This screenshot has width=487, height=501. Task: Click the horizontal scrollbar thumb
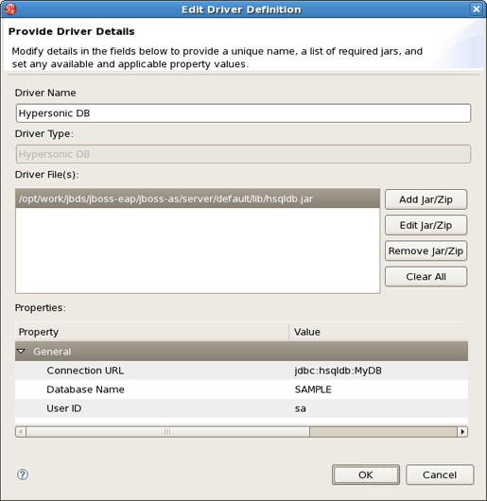coord(167,432)
